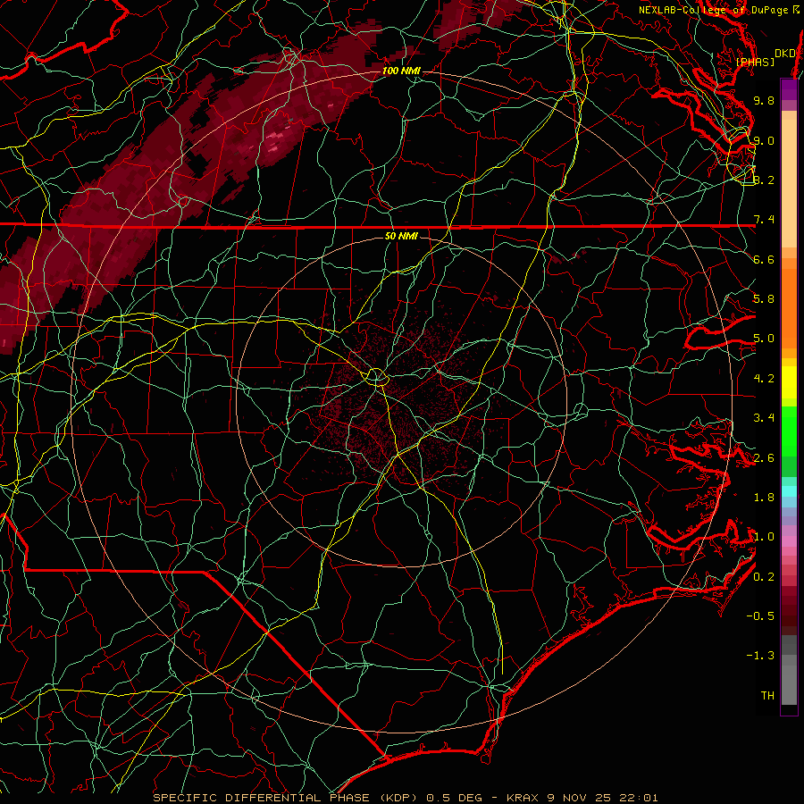Click the -1.3 scale value
This screenshot has width=804, height=804.
760,656
